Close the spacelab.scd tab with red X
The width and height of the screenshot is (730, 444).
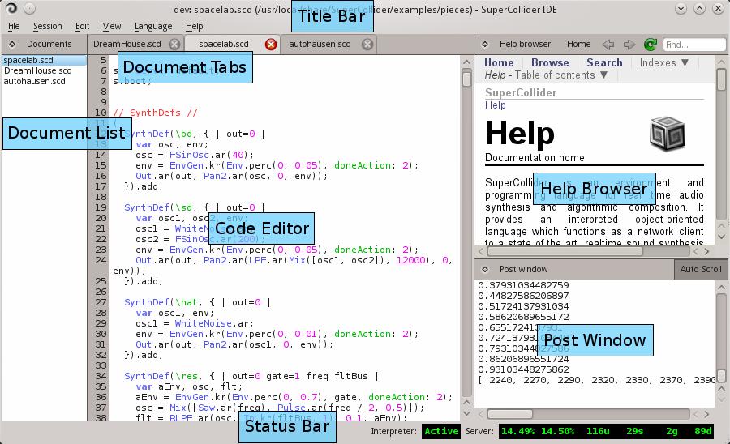[x=270, y=45]
